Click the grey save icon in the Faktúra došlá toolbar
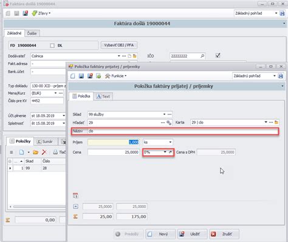This screenshot has width=288, height=242. (16, 13)
